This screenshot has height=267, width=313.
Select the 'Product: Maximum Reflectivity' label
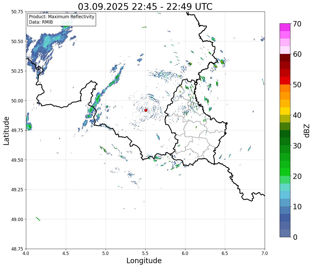62,17
